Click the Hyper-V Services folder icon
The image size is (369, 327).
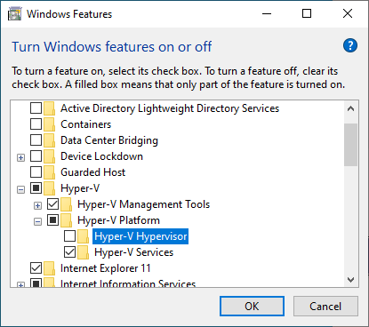tap(84, 252)
